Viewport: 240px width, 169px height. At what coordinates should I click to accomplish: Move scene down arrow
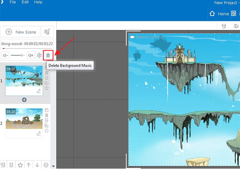(37, 165)
